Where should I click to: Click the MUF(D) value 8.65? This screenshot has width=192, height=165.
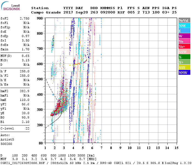click(x=26, y=56)
